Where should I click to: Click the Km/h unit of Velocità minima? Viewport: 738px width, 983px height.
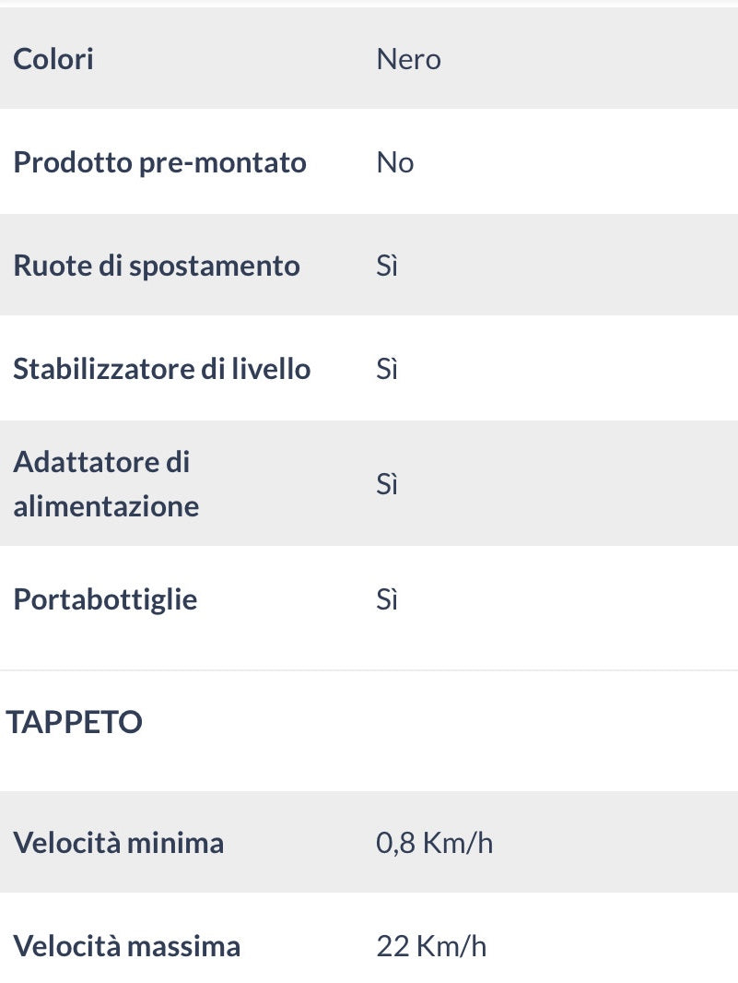point(458,843)
